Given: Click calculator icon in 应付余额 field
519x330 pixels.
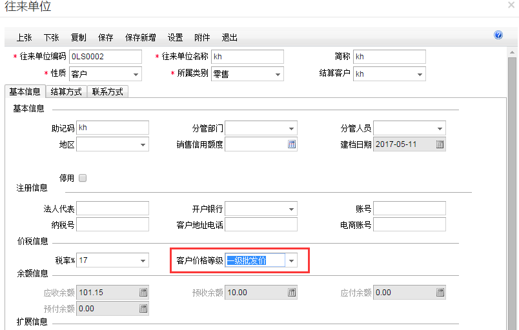Looking at the screenshot, I should click(440, 293).
